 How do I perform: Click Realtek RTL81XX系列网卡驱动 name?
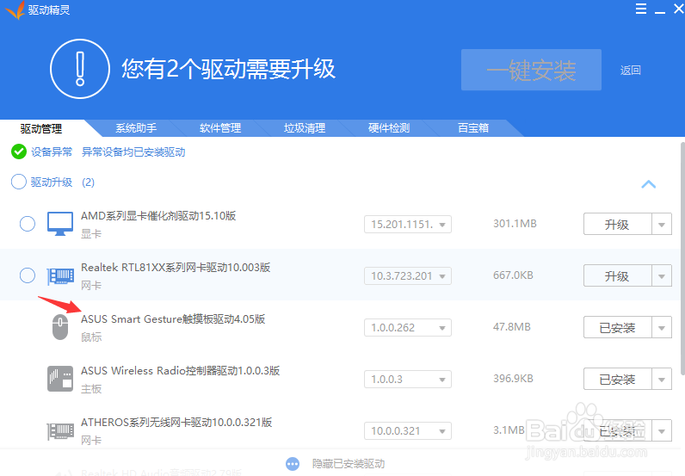(x=176, y=267)
